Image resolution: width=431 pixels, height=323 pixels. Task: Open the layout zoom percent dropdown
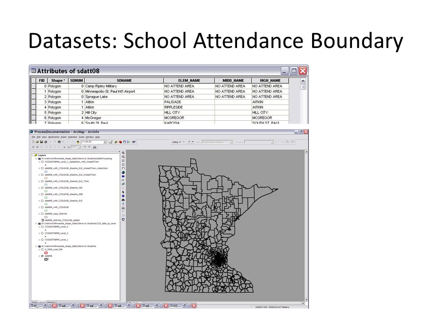click(79, 147)
